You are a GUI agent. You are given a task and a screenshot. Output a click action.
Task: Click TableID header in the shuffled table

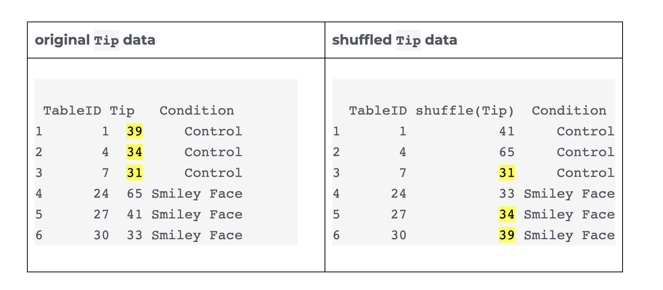(x=378, y=111)
